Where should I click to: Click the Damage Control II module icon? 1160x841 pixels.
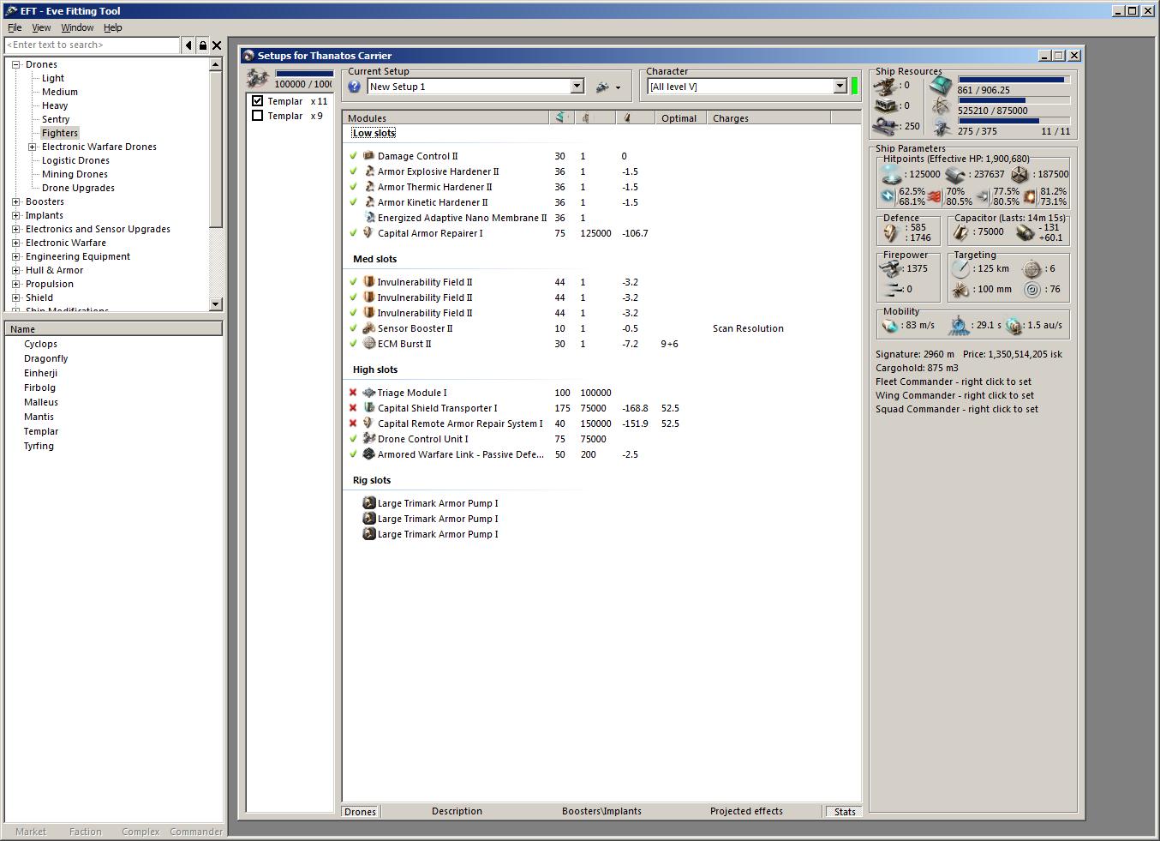pos(369,156)
